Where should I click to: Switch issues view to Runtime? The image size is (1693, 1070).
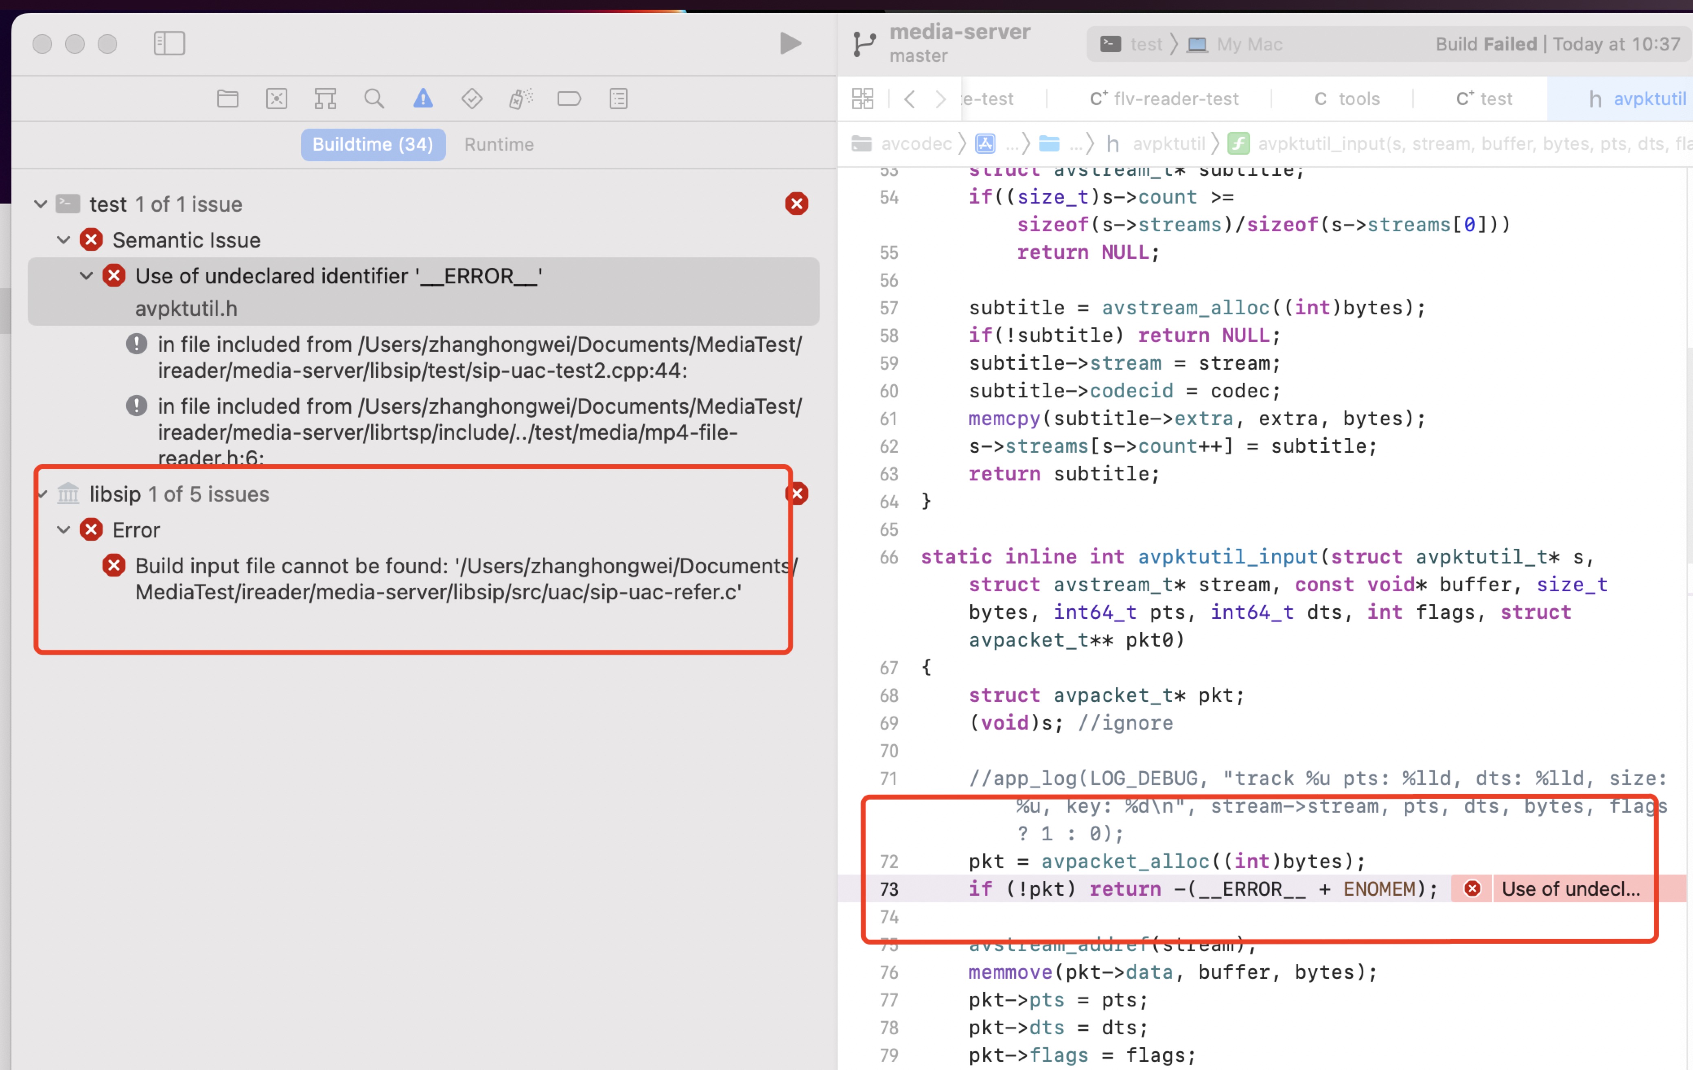tap(499, 144)
